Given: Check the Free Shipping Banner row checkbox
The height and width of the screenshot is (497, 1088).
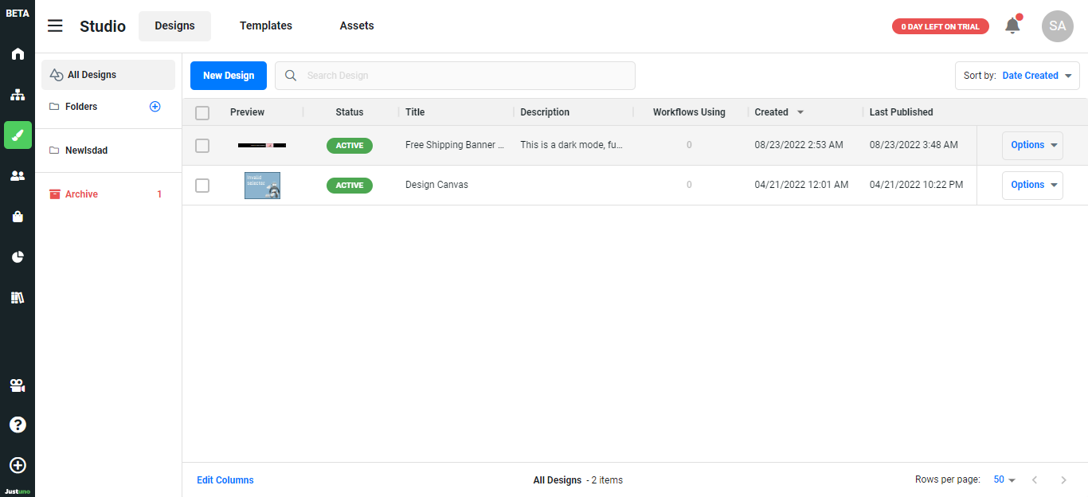Looking at the screenshot, I should point(202,146).
